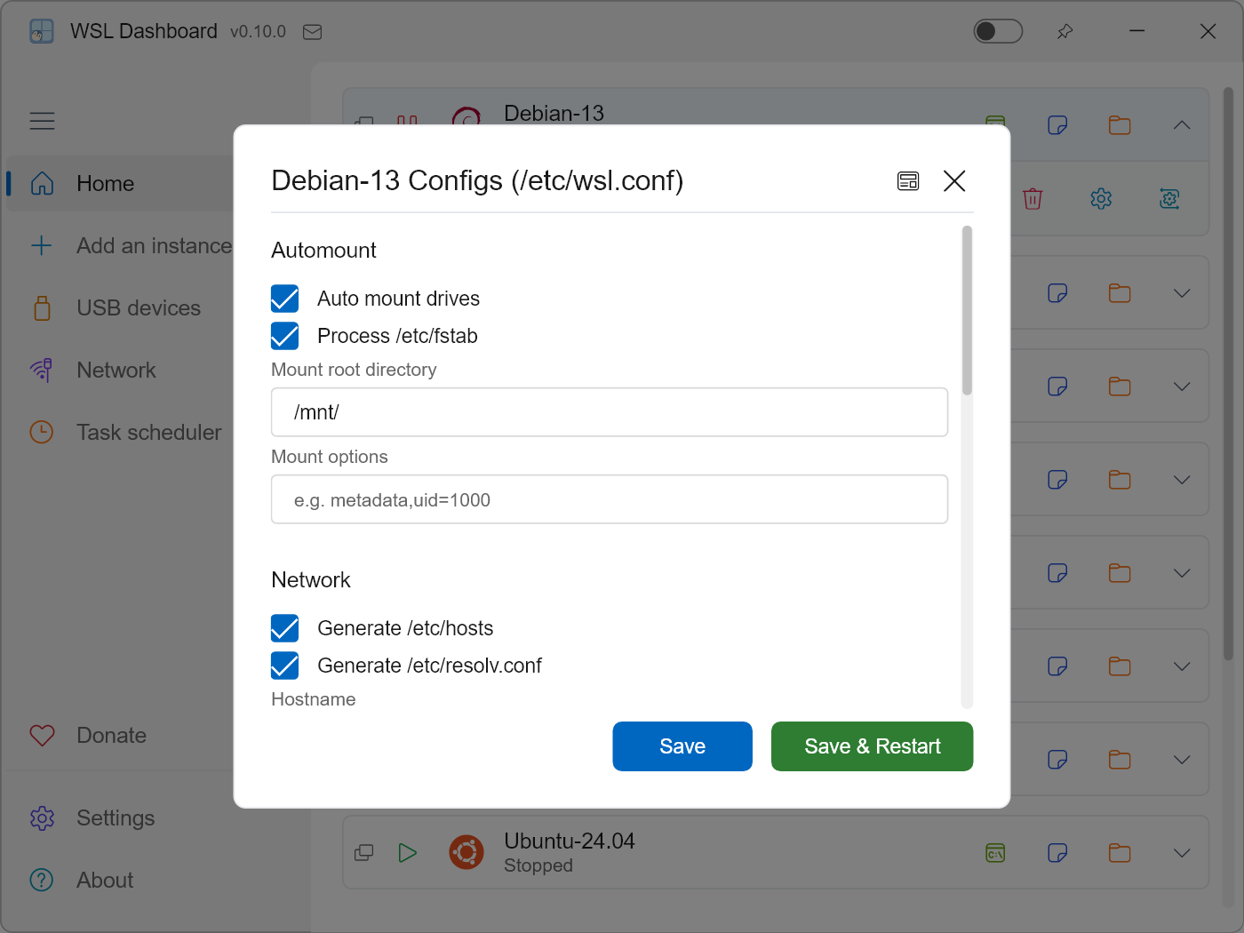Close the Debian-13 Configs dialog
Image resolution: width=1244 pixels, height=933 pixels.
(954, 181)
